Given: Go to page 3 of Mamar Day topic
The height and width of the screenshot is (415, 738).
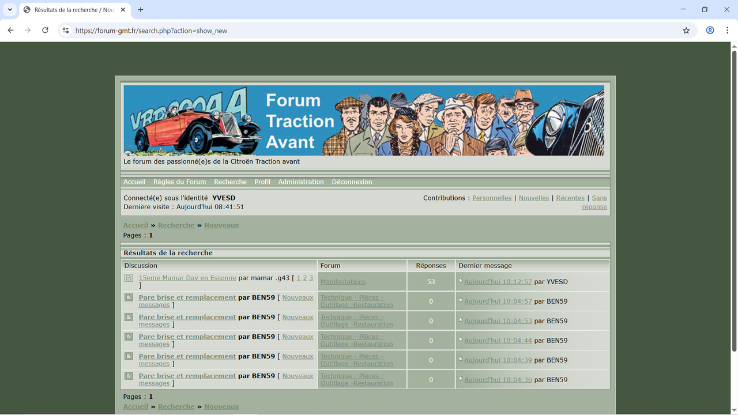Looking at the screenshot, I should [x=311, y=278].
